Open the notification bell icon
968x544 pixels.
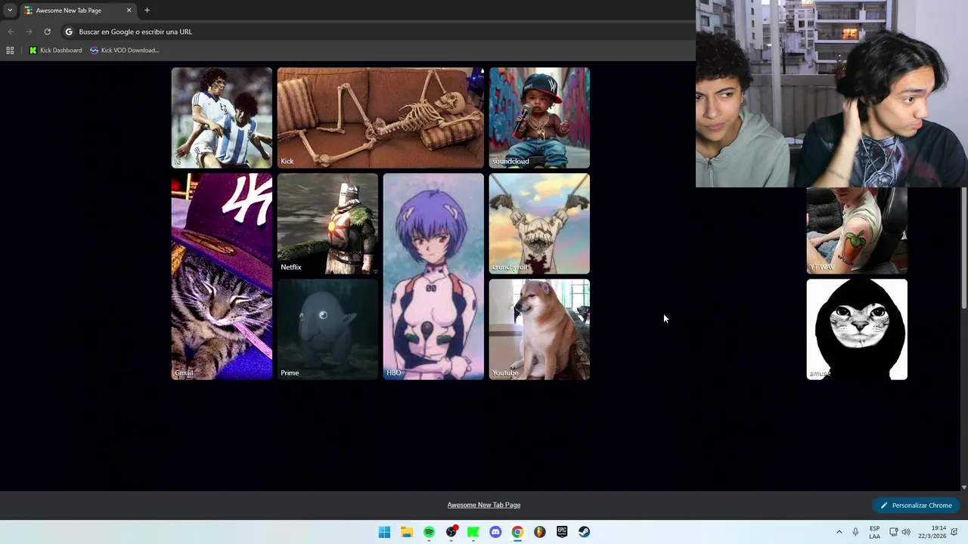tap(955, 532)
